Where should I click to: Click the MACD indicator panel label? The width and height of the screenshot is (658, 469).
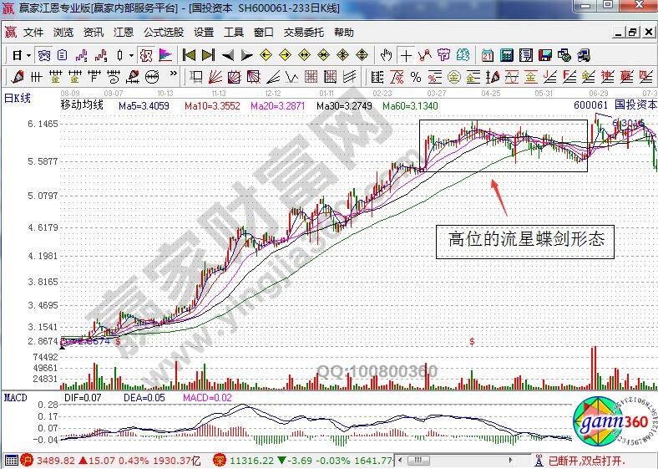(16, 398)
